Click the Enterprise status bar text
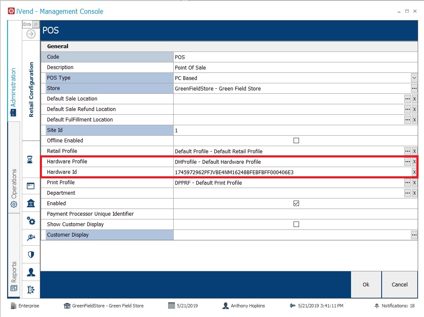The height and width of the screenshot is (317, 424). point(29,306)
